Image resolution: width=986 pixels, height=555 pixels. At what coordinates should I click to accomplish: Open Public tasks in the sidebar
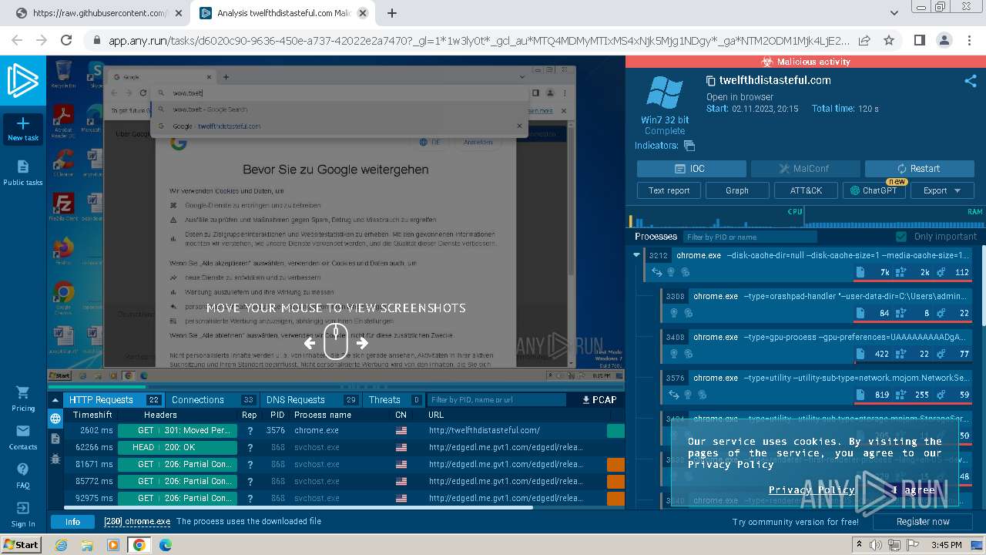23,173
